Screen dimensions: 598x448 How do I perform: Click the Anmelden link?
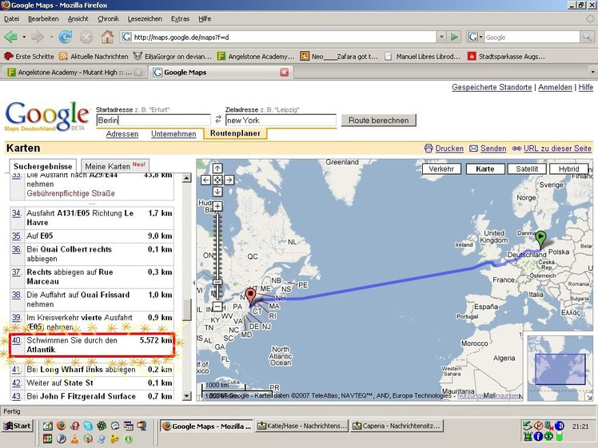(555, 87)
